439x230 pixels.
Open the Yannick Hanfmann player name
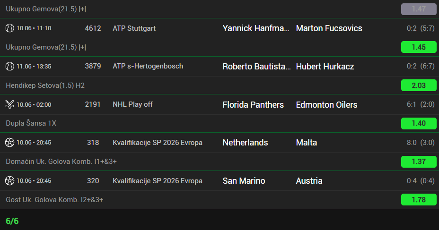click(x=256, y=28)
